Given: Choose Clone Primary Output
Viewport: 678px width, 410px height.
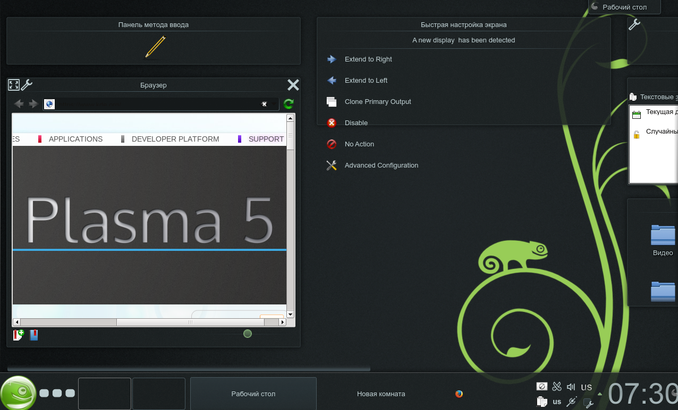Looking at the screenshot, I should point(378,102).
